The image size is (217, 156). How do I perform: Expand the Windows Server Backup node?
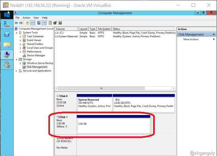click(21, 63)
